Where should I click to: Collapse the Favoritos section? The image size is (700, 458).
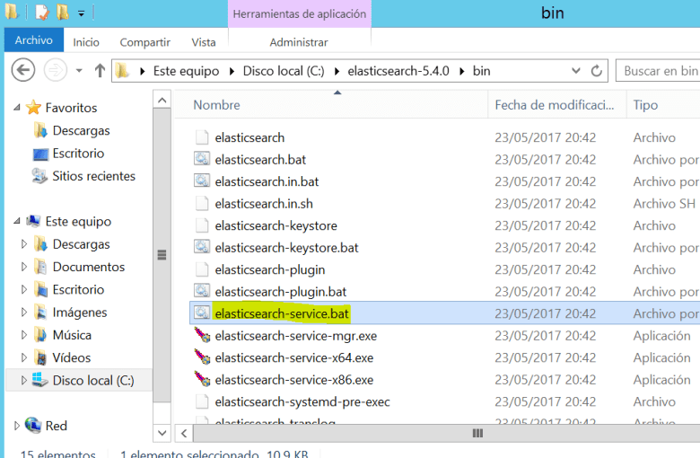pos(17,109)
